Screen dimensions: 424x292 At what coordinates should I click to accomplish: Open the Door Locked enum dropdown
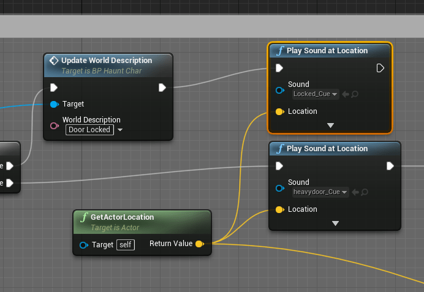point(119,130)
